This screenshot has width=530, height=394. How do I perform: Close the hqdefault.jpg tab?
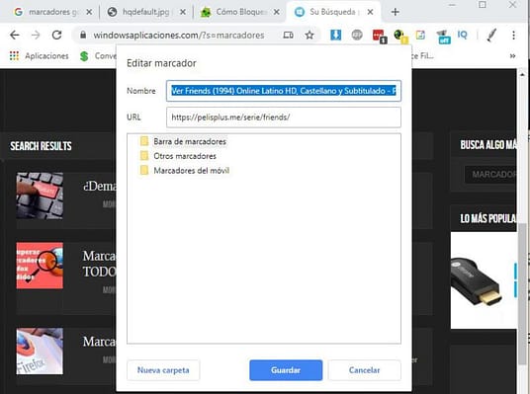[x=183, y=12]
